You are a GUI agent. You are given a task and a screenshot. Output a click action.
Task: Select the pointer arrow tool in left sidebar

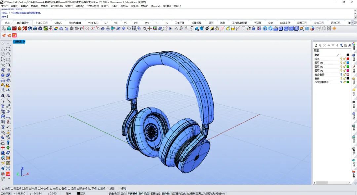pyautogui.click(x=3, y=44)
